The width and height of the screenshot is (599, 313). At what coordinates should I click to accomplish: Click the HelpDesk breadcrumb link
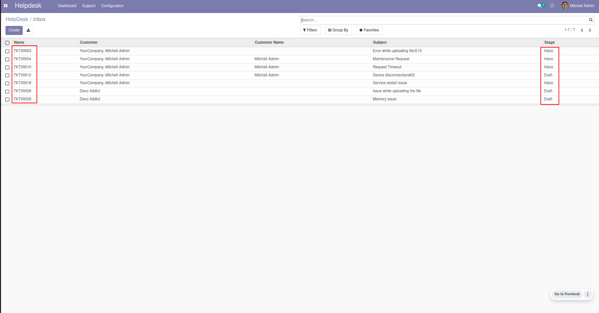click(x=17, y=19)
